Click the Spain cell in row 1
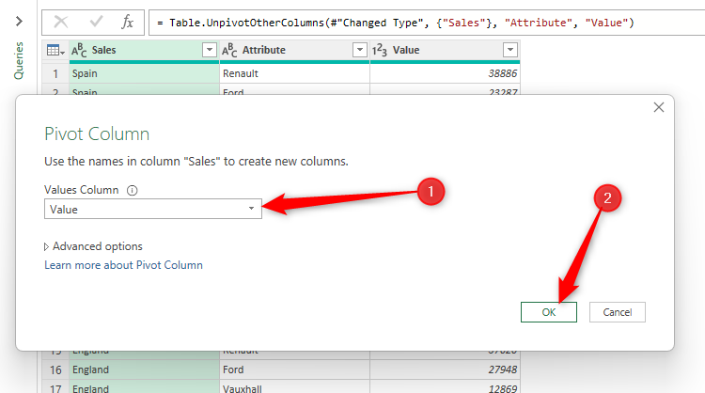The height and width of the screenshot is (393, 705). [x=144, y=73]
